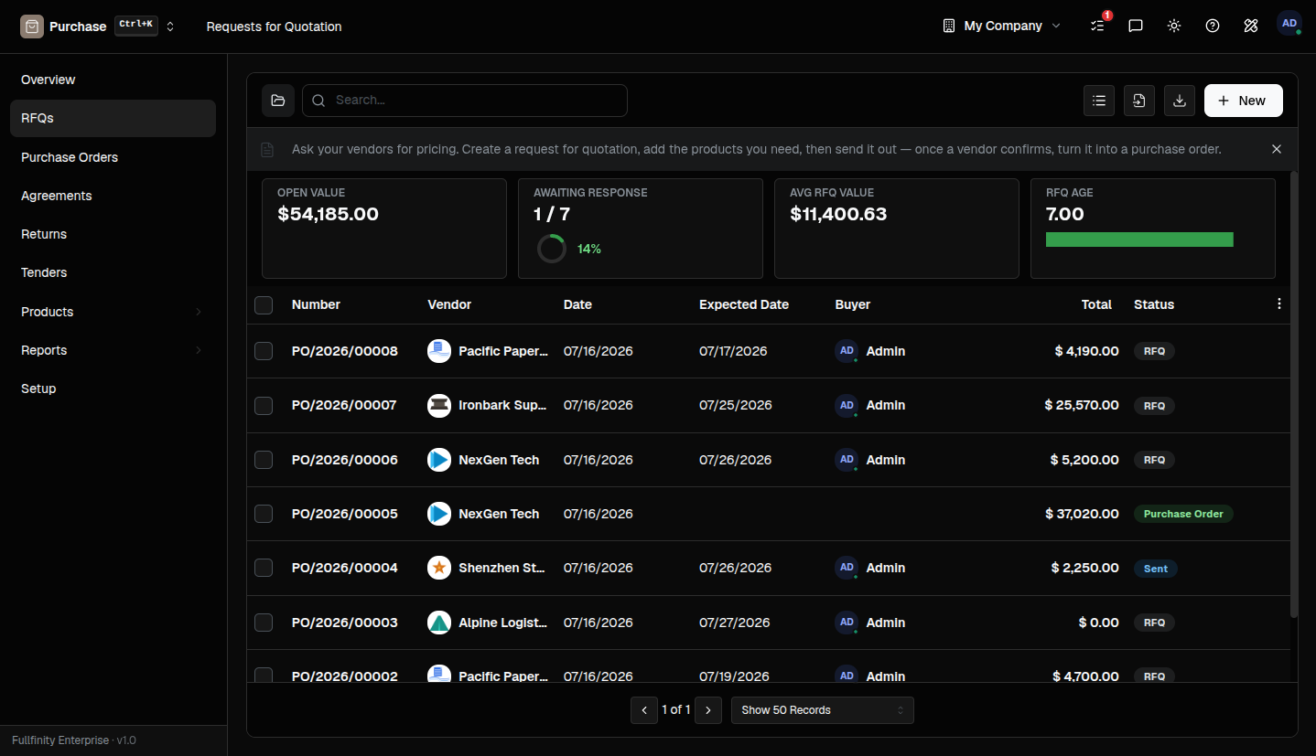Click the list view icon button
This screenshot has width=1316, height=756.
click(x=1099, y=101)
